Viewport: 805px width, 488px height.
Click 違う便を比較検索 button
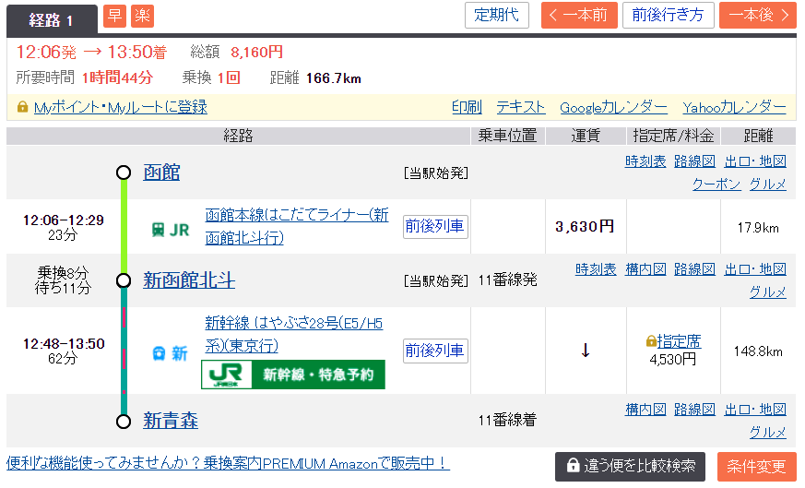pyautogui.click(x=631, y=467)
